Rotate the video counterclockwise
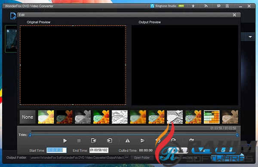The width and height of the screenshot is (258, 167). (x=158, y=141)
